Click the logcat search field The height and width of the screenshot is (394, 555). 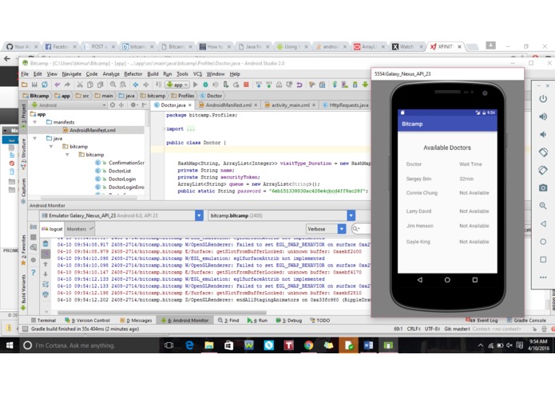362,229
